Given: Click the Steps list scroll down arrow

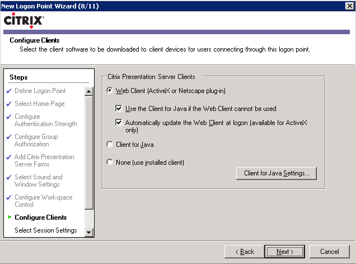Looking at the screenshot, I should click(89, 233).
